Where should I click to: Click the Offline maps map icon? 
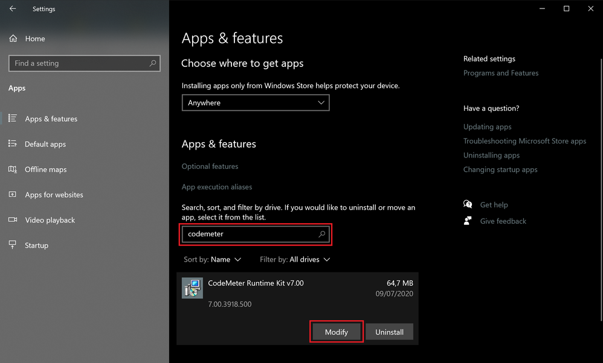coord(12,169)
